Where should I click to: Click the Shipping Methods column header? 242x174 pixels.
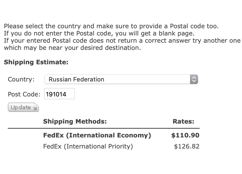coord(75,121)
